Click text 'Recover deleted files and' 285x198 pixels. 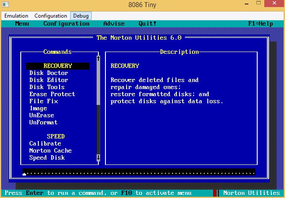(x=154, y=80)
